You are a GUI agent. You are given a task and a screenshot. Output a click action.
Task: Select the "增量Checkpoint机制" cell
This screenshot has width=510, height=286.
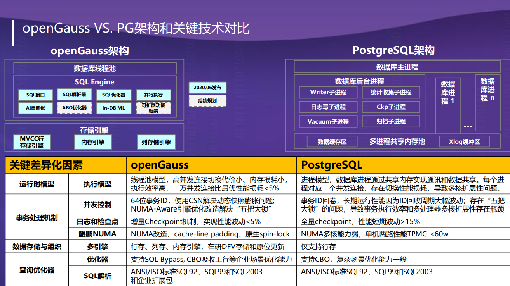212,222
